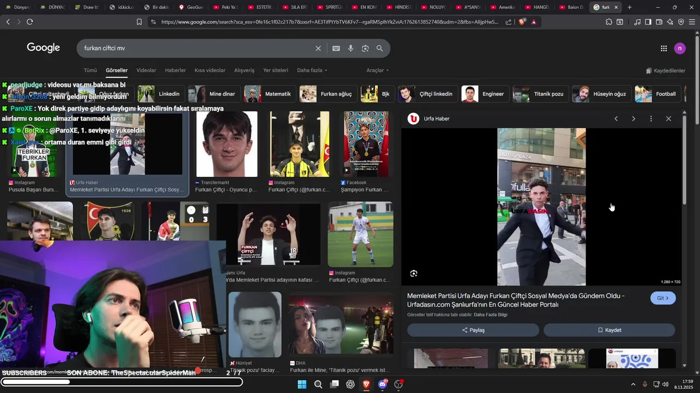
Task: Click the 'Paylaş' share button
Action: coord(473,330)
